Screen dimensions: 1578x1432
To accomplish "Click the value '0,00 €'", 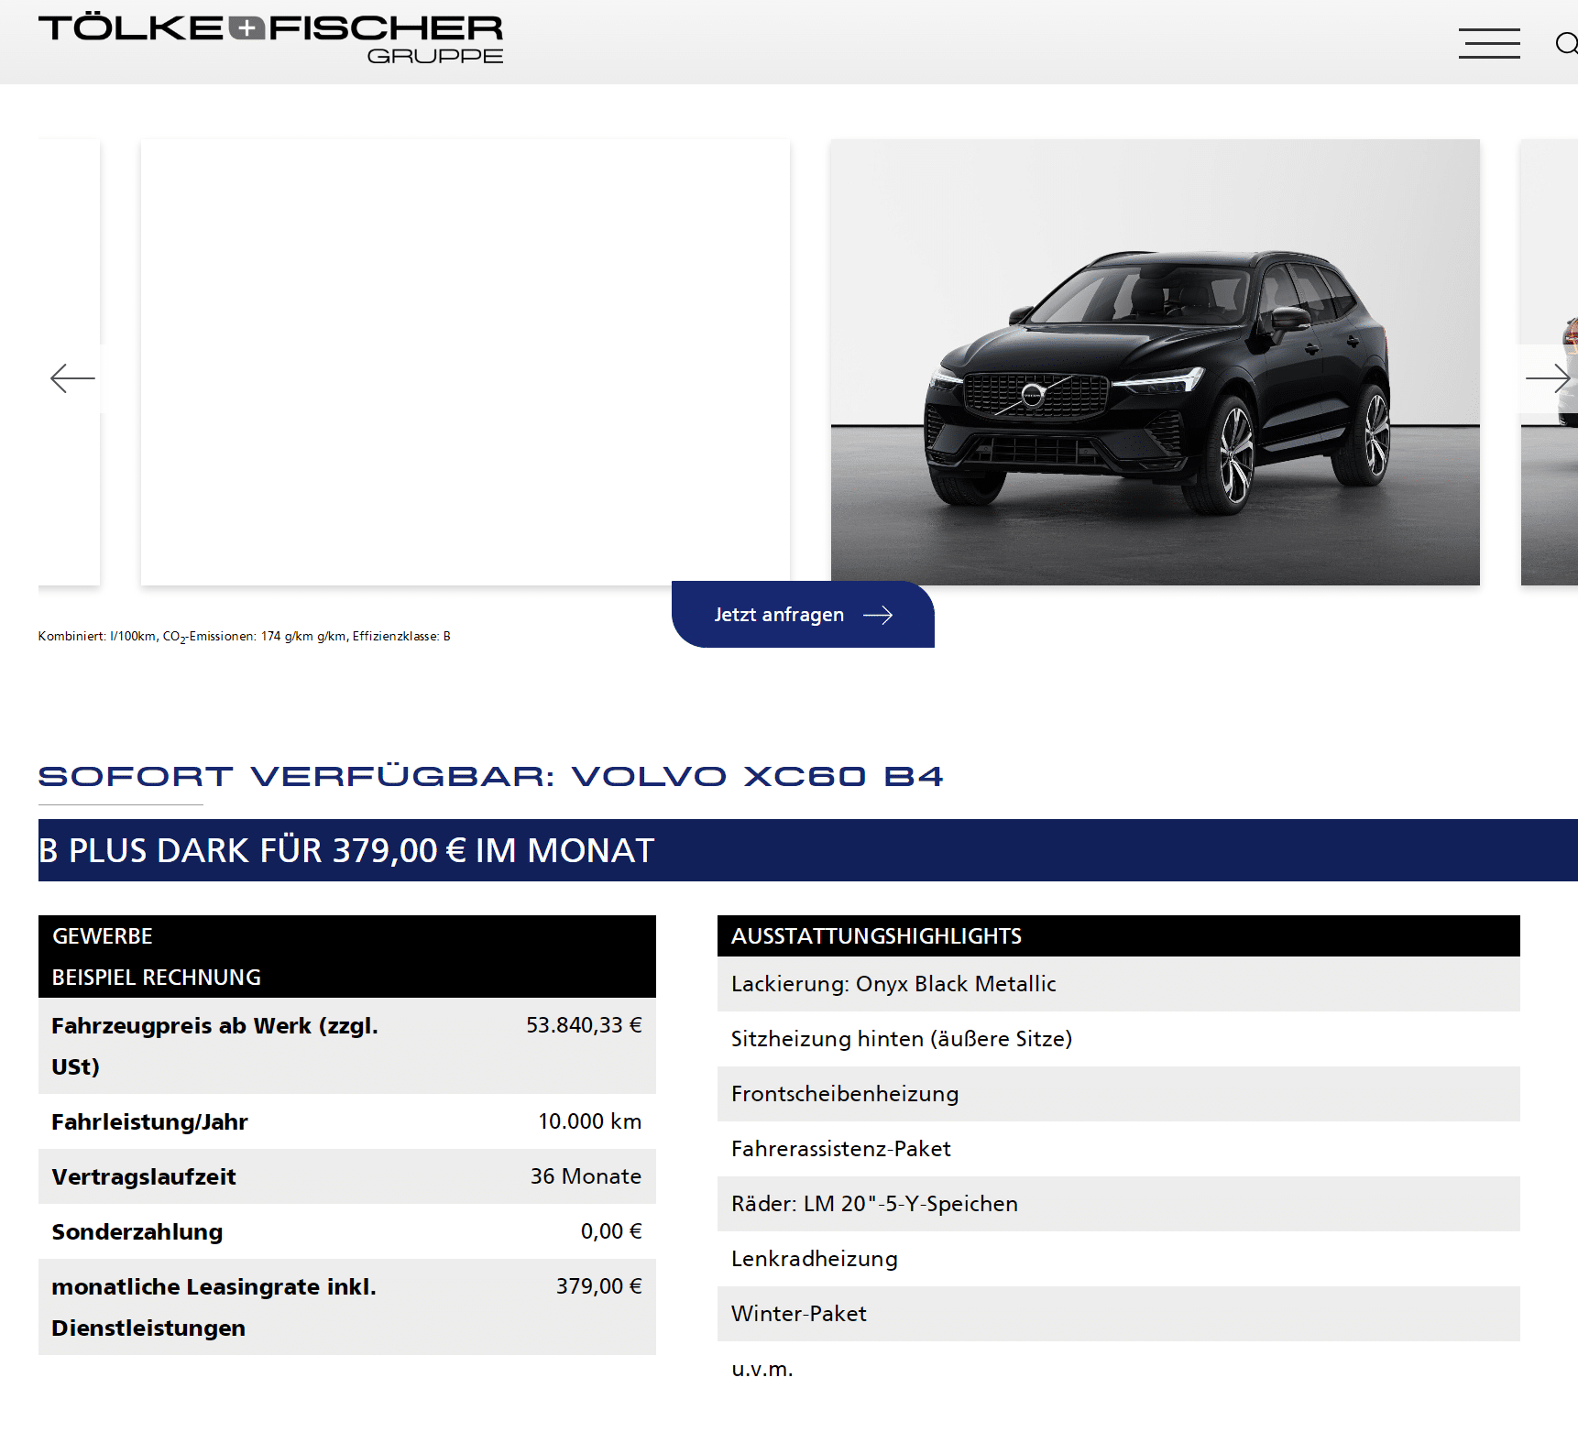I will coord(611,1231).
